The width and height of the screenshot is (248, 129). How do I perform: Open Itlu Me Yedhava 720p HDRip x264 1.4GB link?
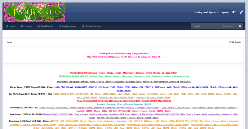point(163,94)
